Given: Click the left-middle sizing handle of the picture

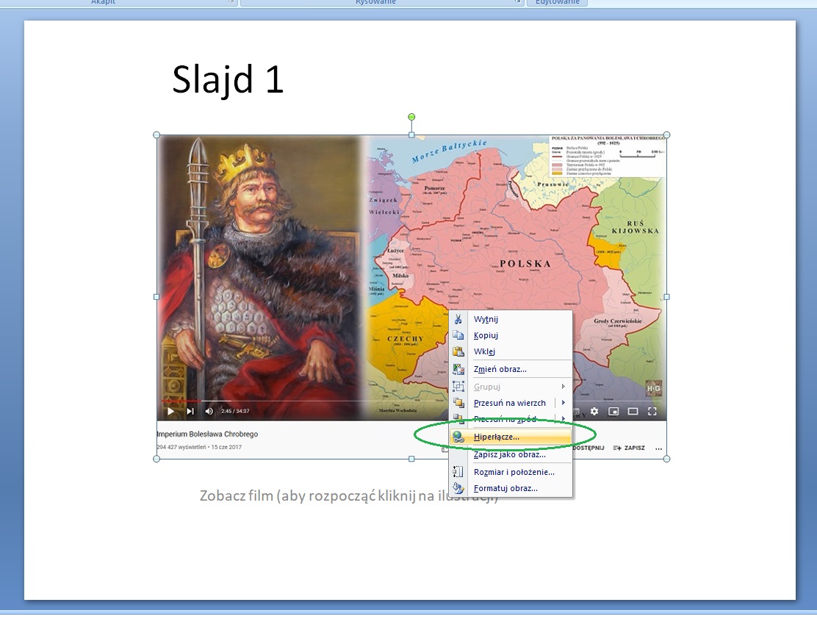Looking at the screenshot, I should tap(156, 297).
